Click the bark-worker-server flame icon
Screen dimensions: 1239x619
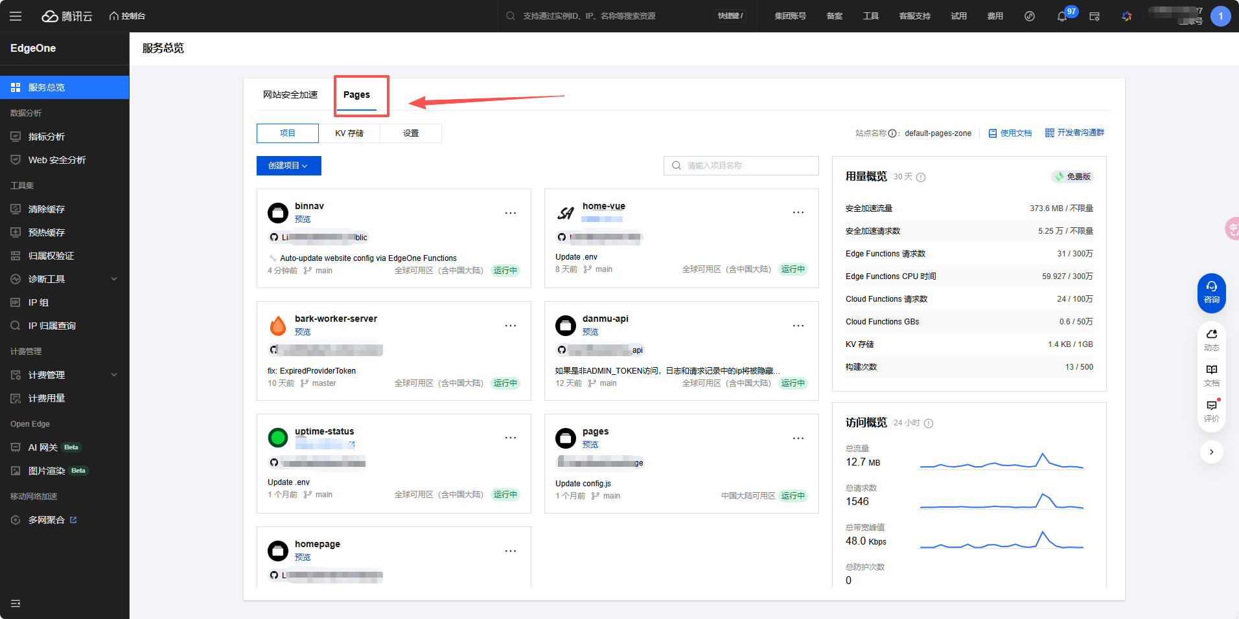click(x=278, y=325)
